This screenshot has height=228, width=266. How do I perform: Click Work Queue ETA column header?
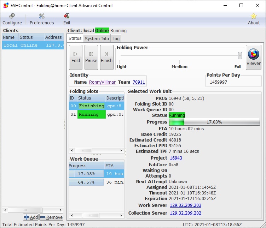click(x=114, y=166)
